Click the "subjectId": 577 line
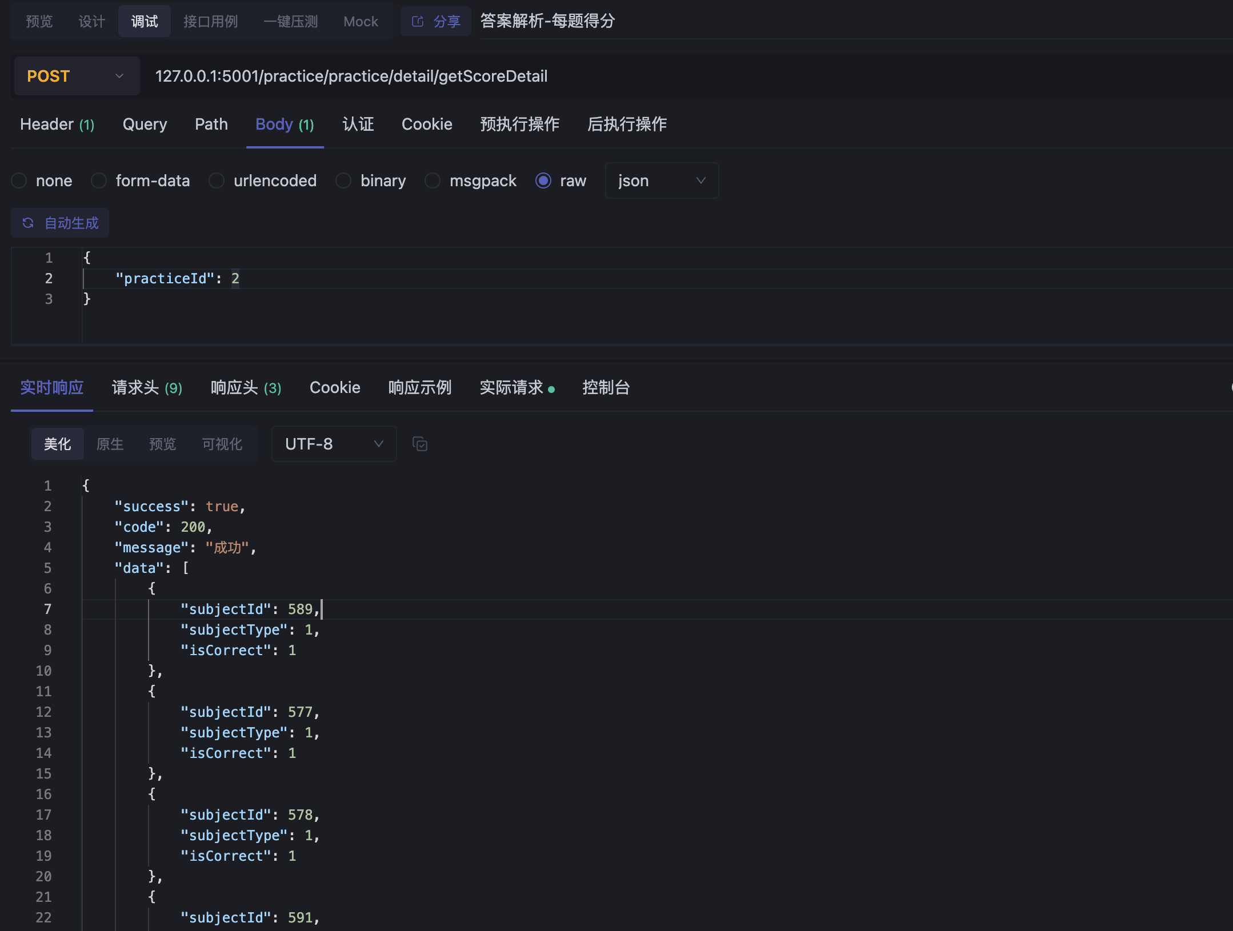 [250, 712]
